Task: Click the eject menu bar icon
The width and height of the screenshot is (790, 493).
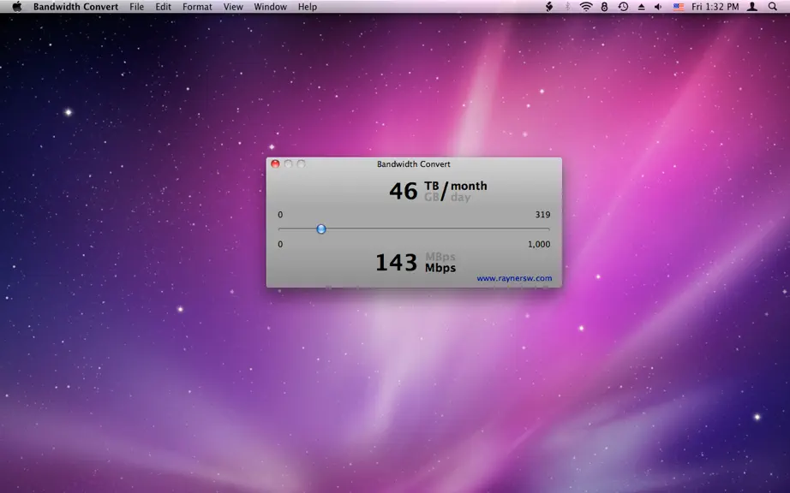Action: pos(642,7)
